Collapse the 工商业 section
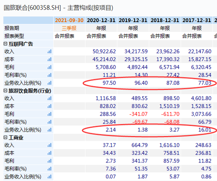Image resolution: width=217 pixels, height=181 pixels. 5,138
